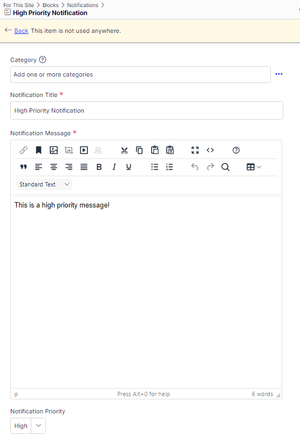Align text right
300x436 pixels.
69,167
